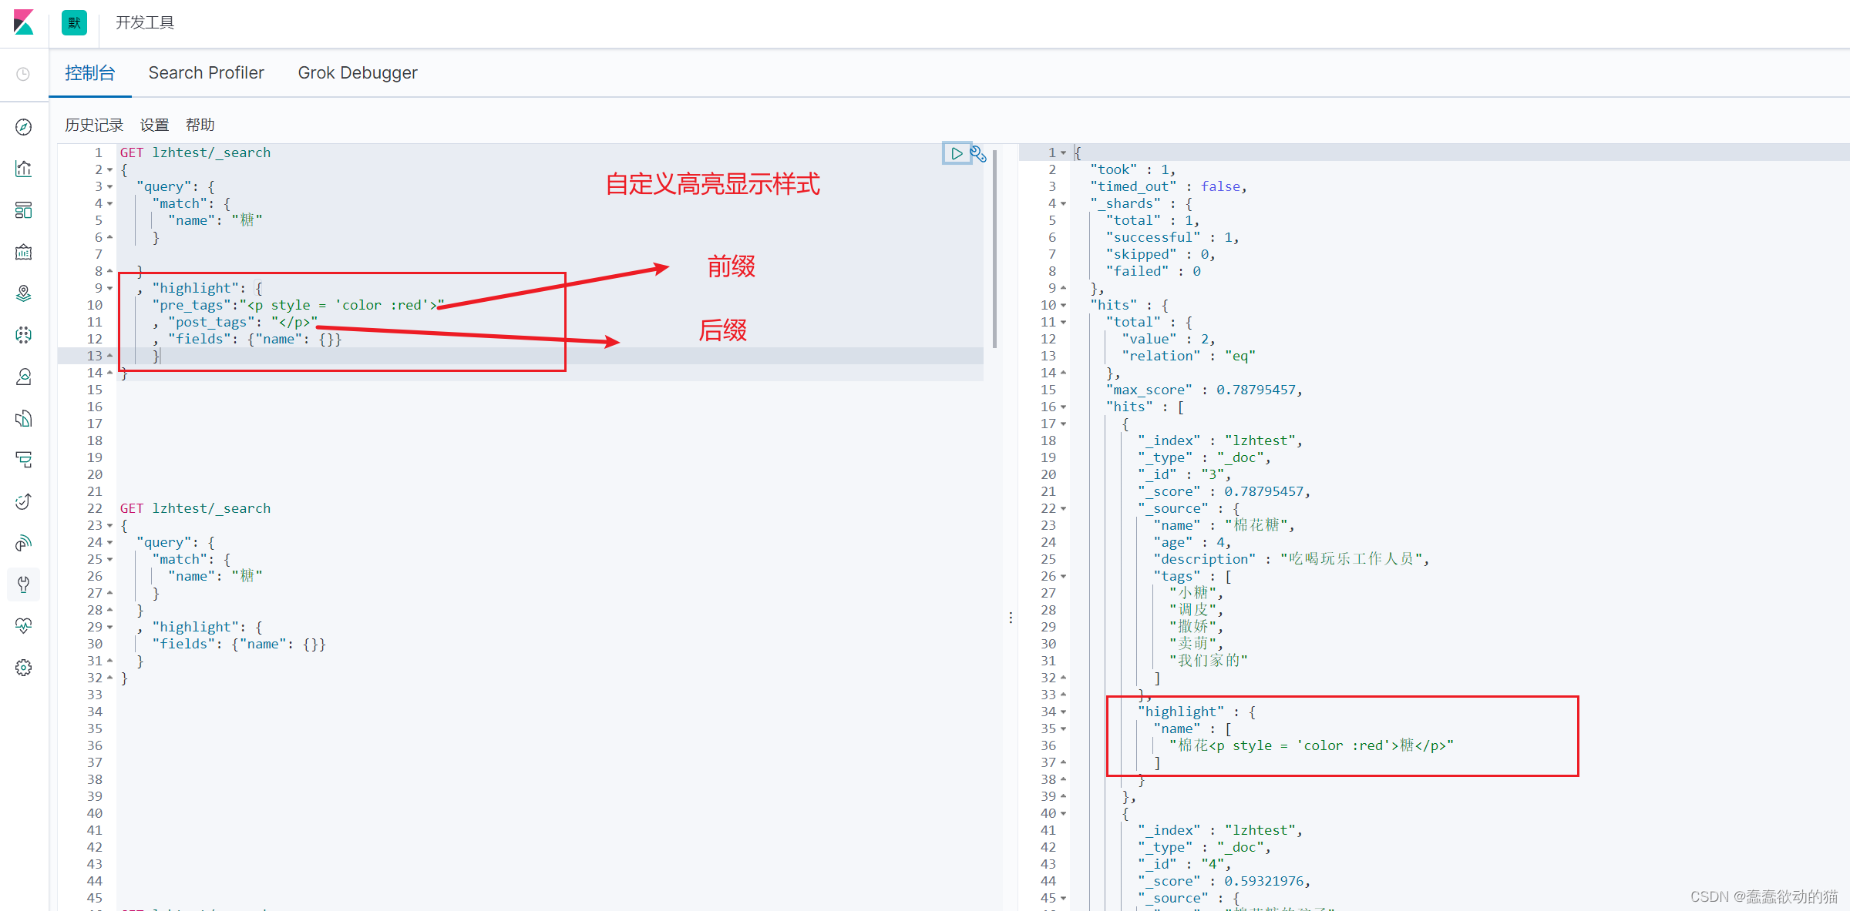Open Logs icon in sidebar
This screenshot has height=911, width=1850.
coord(23,418)
